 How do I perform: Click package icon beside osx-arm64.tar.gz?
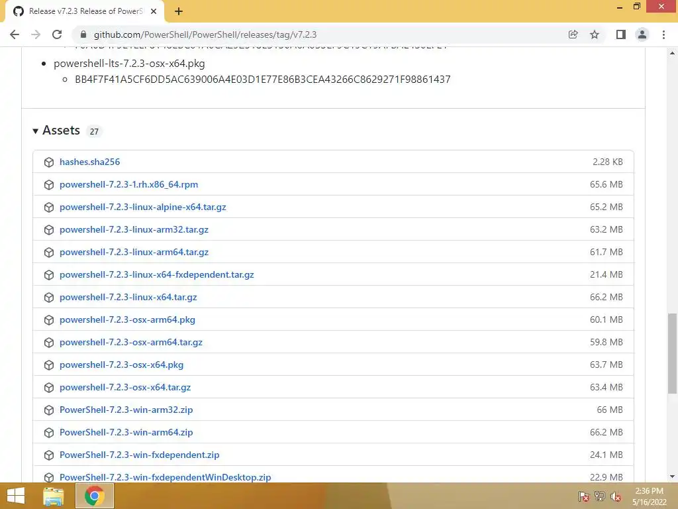click(49, 343)
